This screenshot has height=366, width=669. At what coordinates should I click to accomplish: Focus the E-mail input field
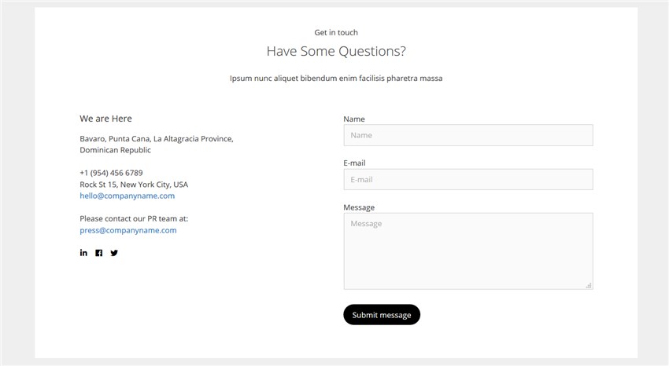[468, 180]
